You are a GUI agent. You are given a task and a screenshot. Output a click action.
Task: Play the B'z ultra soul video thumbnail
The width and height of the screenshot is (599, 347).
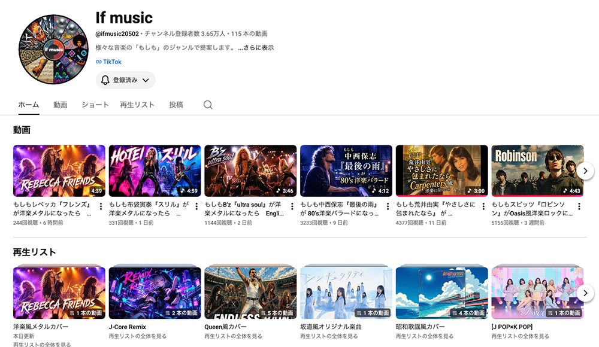tap(250, 171)
